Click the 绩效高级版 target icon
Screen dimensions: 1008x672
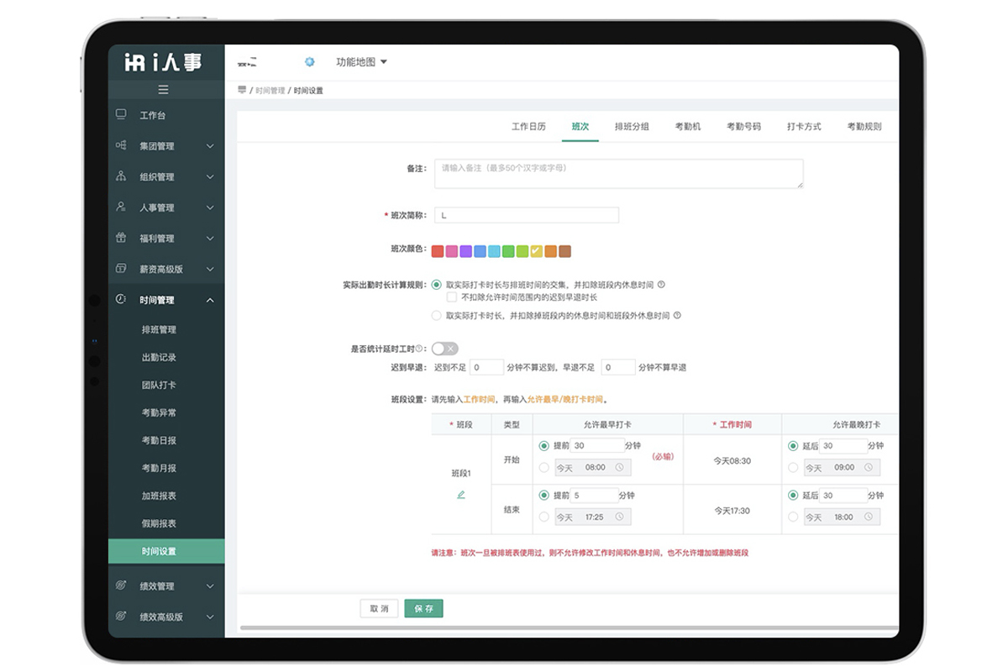[121, 616]
